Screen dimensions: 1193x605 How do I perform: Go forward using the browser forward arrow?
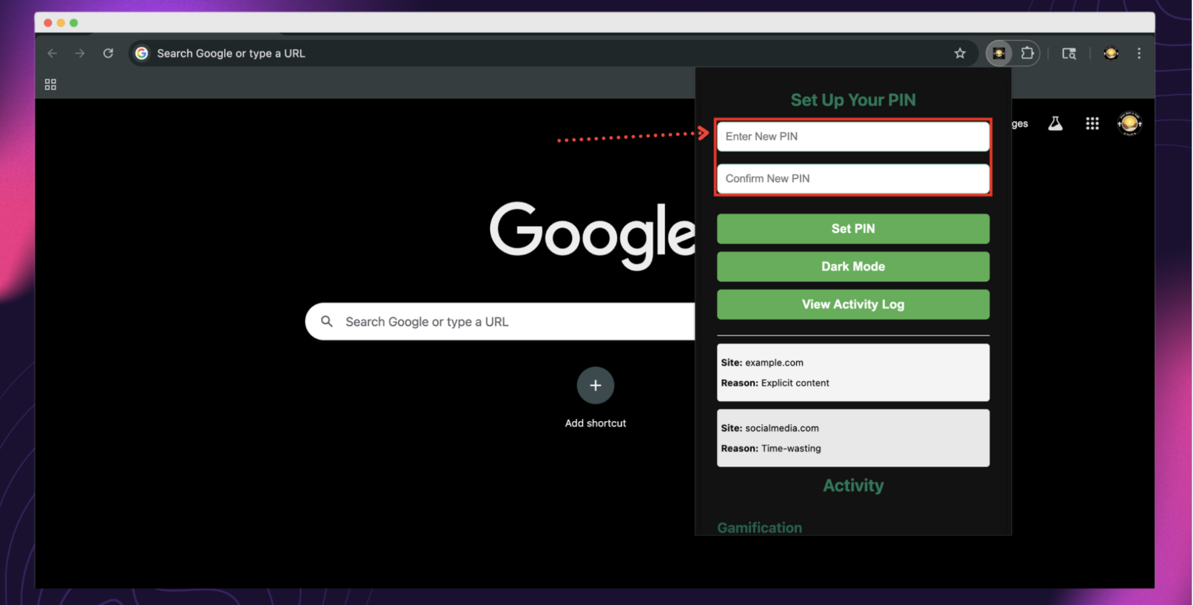pos(80,53)
